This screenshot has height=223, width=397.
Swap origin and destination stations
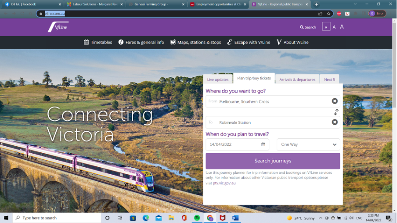click(x=336, y=112)
